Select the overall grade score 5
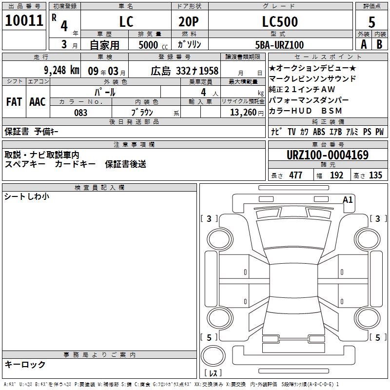This screenshot has width=390, height=390. click(371, 22)
